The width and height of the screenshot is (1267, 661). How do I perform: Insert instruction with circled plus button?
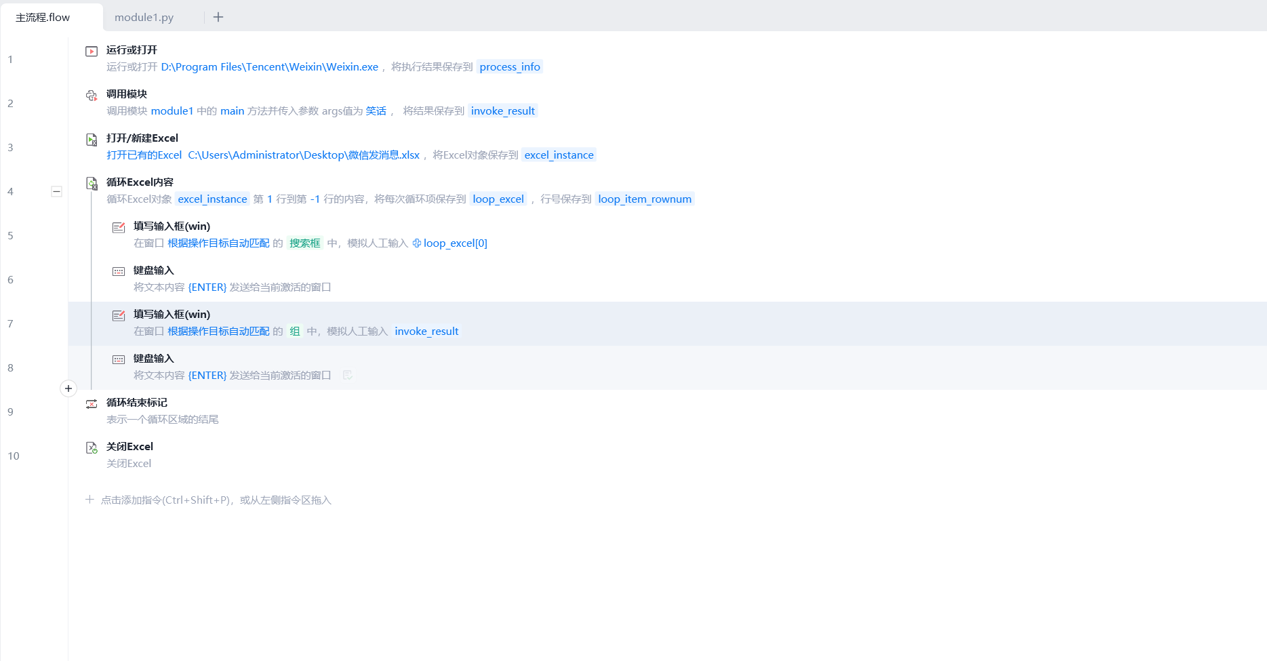[68, 388]
